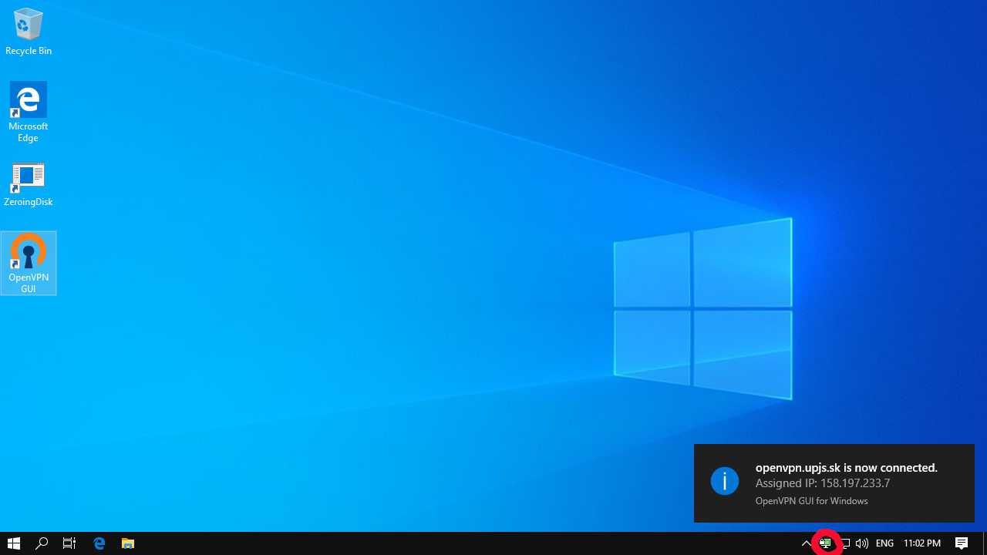Click the blue info icon in notification

point(725,481)
